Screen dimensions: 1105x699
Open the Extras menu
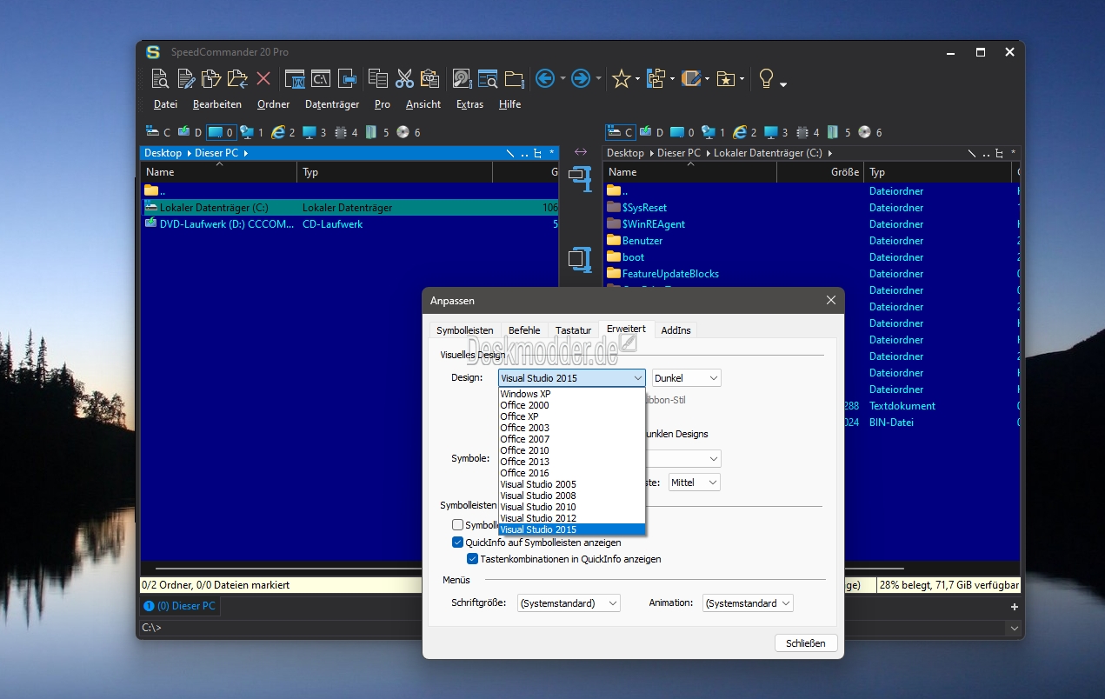point(469,104)
